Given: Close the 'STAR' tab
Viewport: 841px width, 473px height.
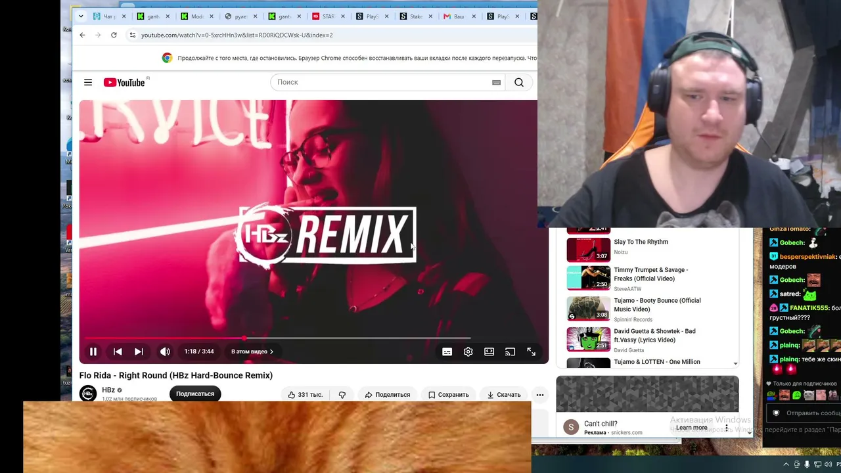Looking at the screenshot, I should point(343,16).
